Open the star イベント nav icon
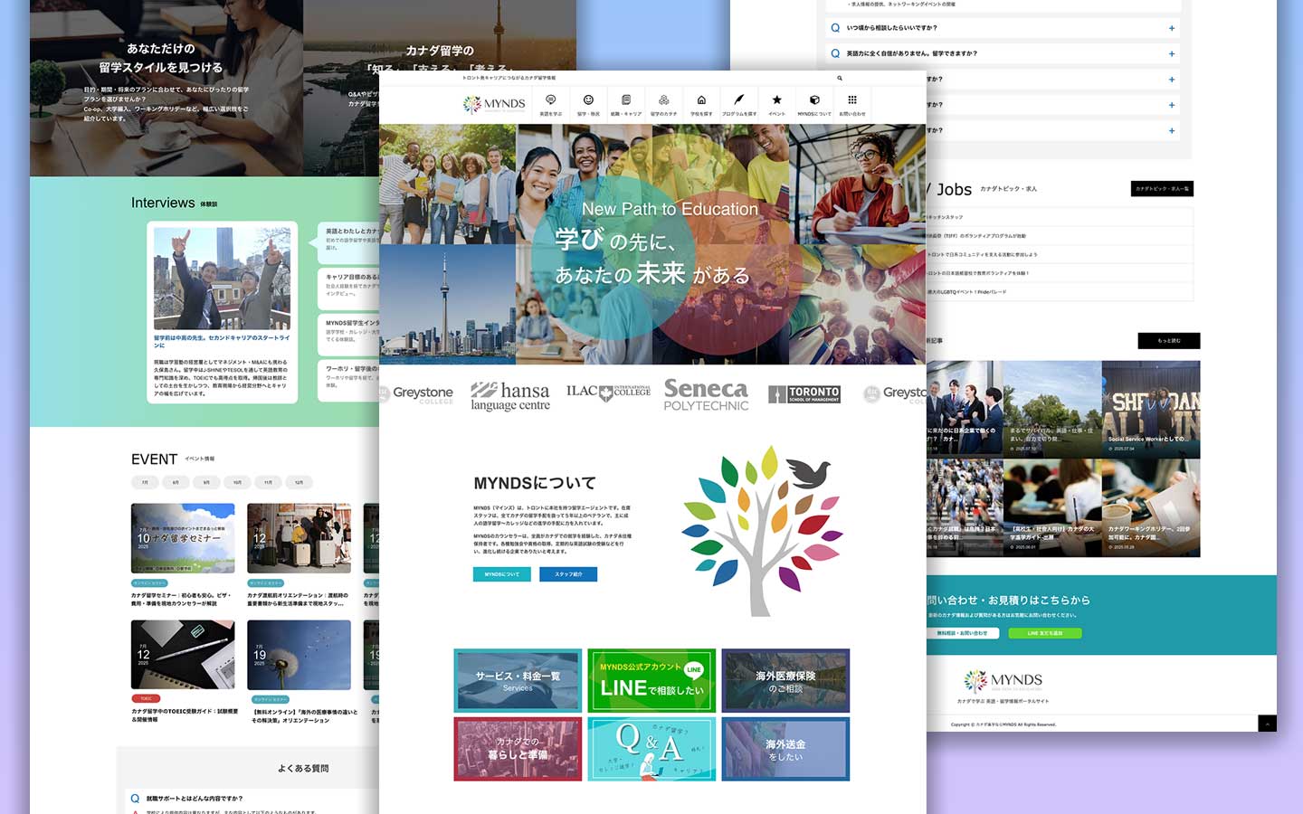 click(x=776, y=103)
